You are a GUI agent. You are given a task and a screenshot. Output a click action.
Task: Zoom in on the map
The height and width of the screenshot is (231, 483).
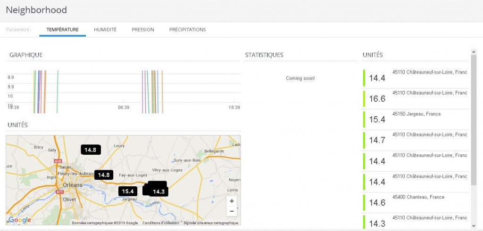[x=232, y=201]
